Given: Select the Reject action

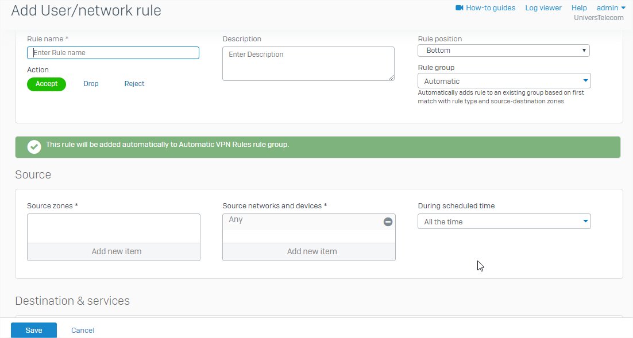Looking at the screenshot, I should 134,84.
